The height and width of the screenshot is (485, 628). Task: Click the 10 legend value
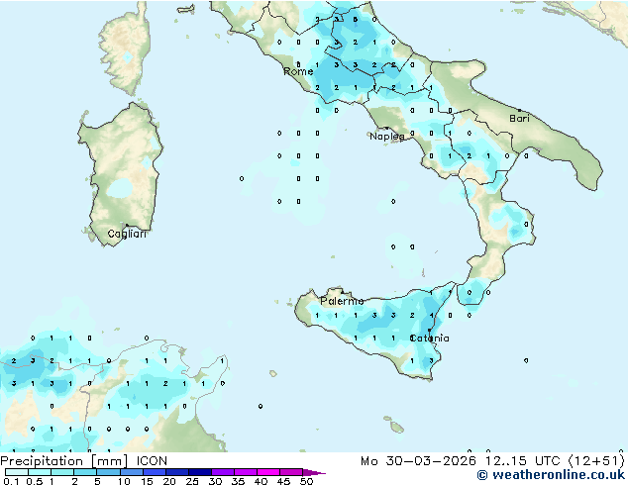(x=124, y=481)
